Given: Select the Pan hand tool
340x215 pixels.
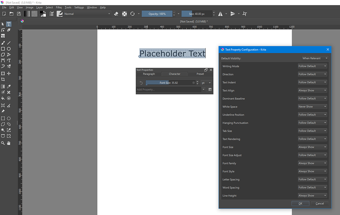Looking at the screenshot, I should click(x=8, y=143).
